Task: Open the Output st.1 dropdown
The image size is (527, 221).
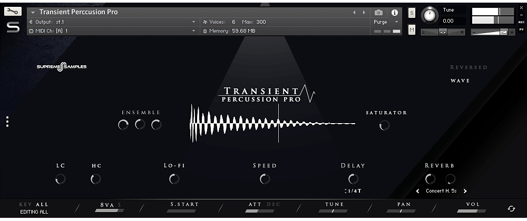Action: pyautogui.click(x=113, y=22)
